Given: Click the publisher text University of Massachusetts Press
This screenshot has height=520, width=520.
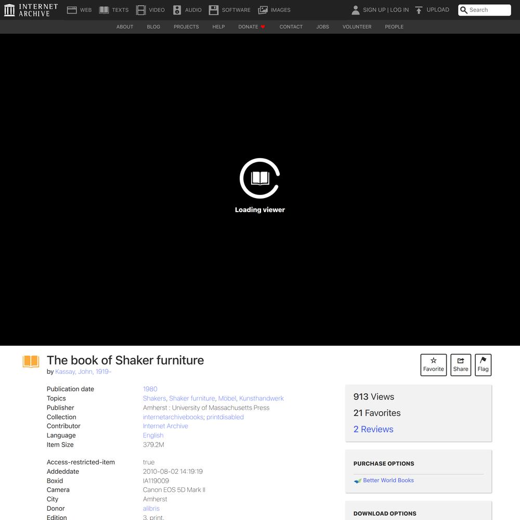Looking at the screenshot, I should click(220, 408).
